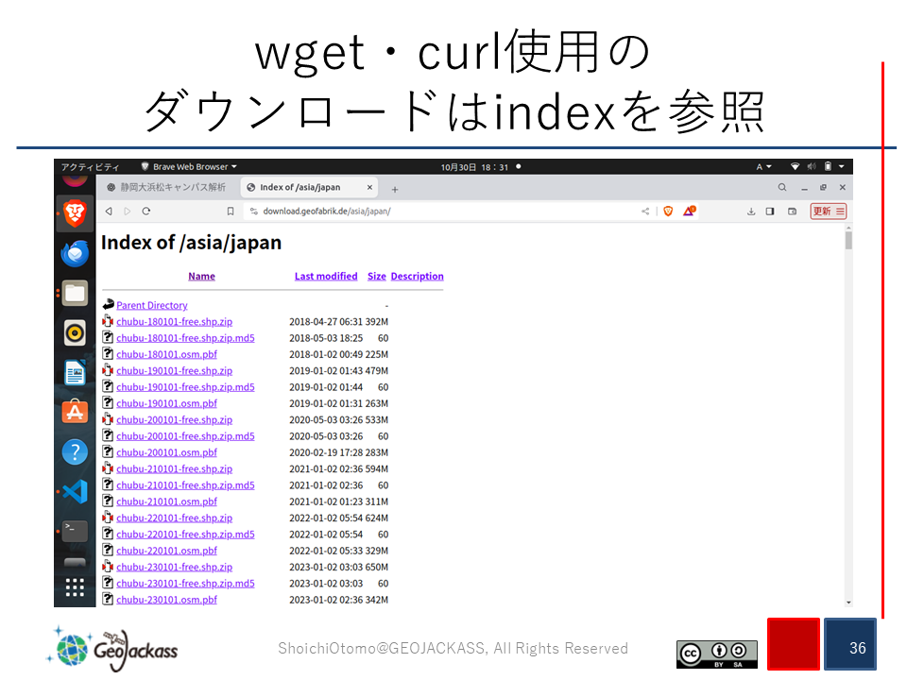Open a new tab with the plus button
Screen dimensions: 907x680
coord(395,189)
